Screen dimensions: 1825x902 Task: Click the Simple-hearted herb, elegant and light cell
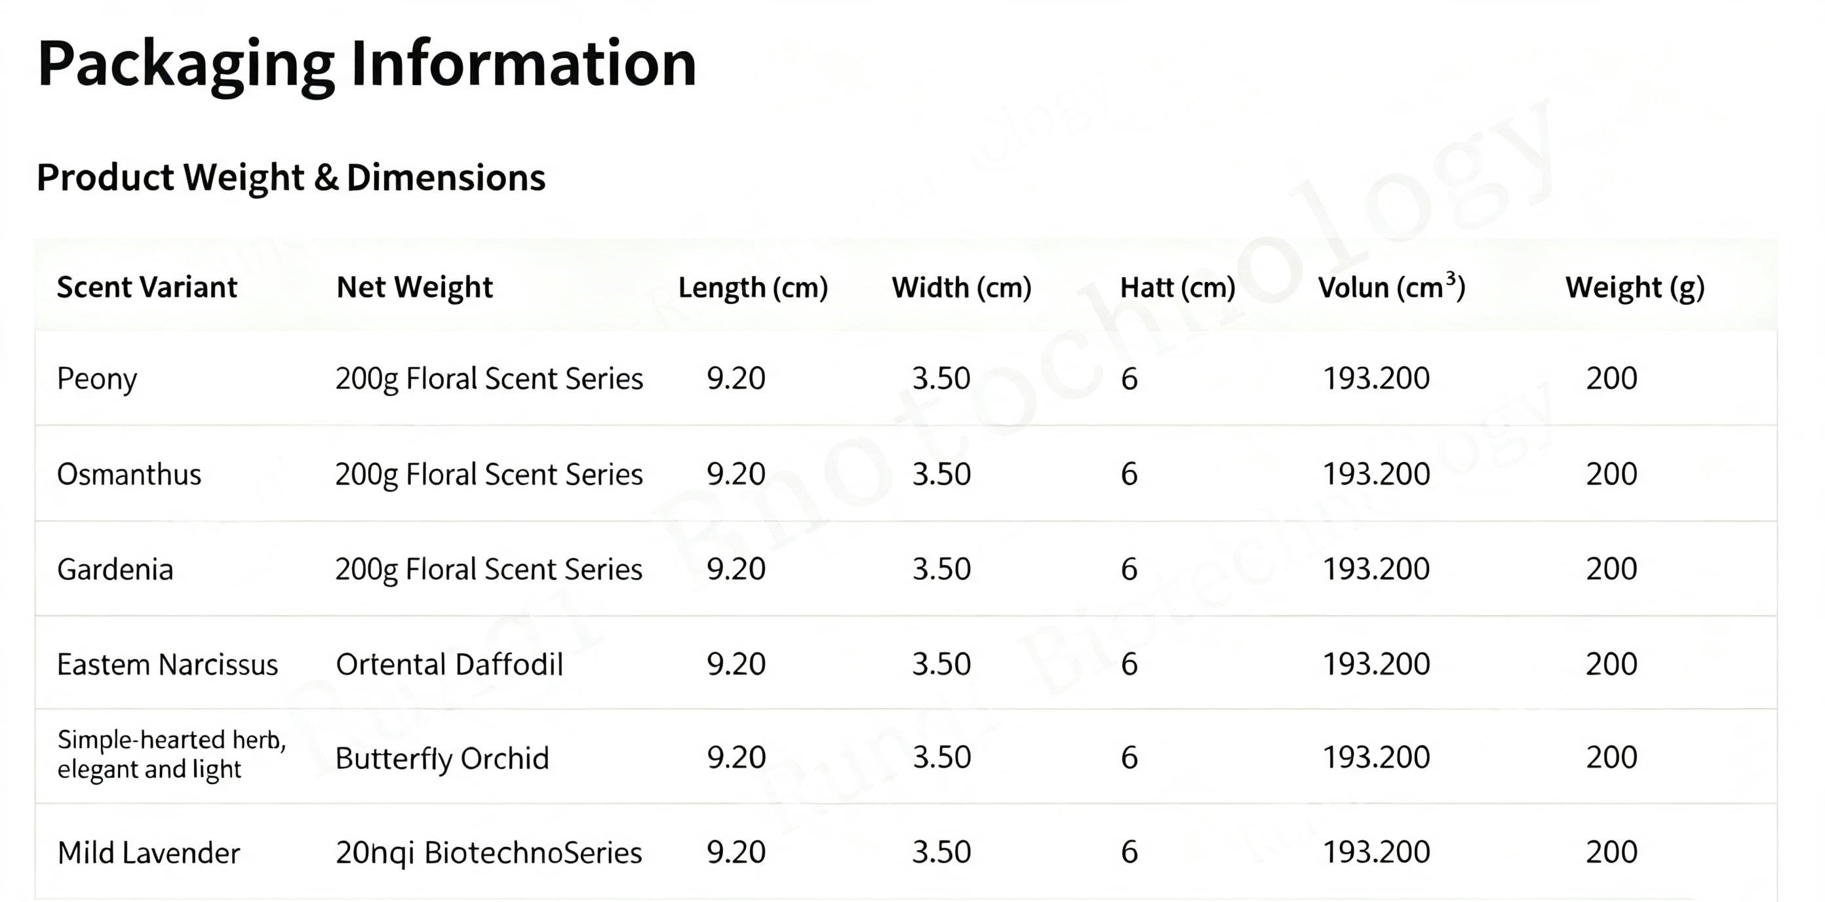click(172, 755)
